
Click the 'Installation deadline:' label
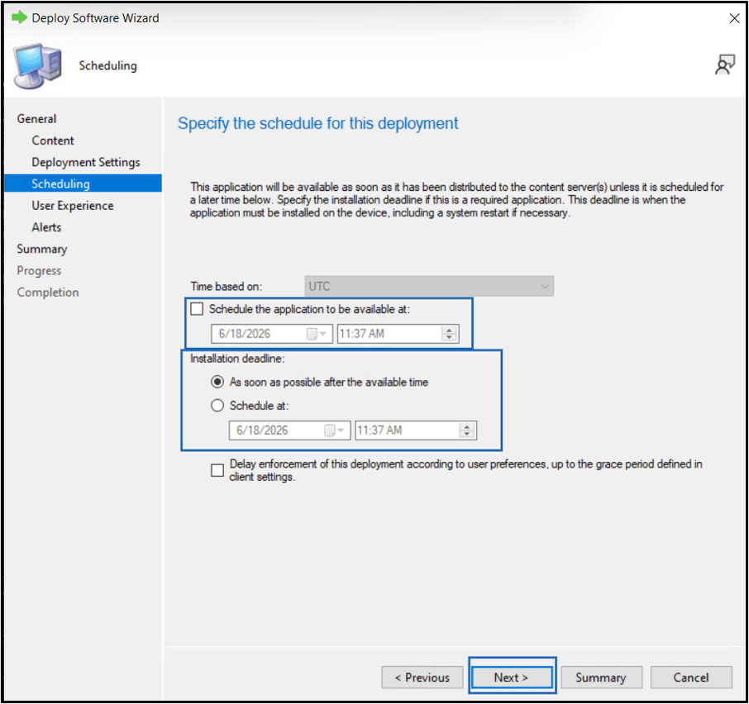tap(237, 359)
